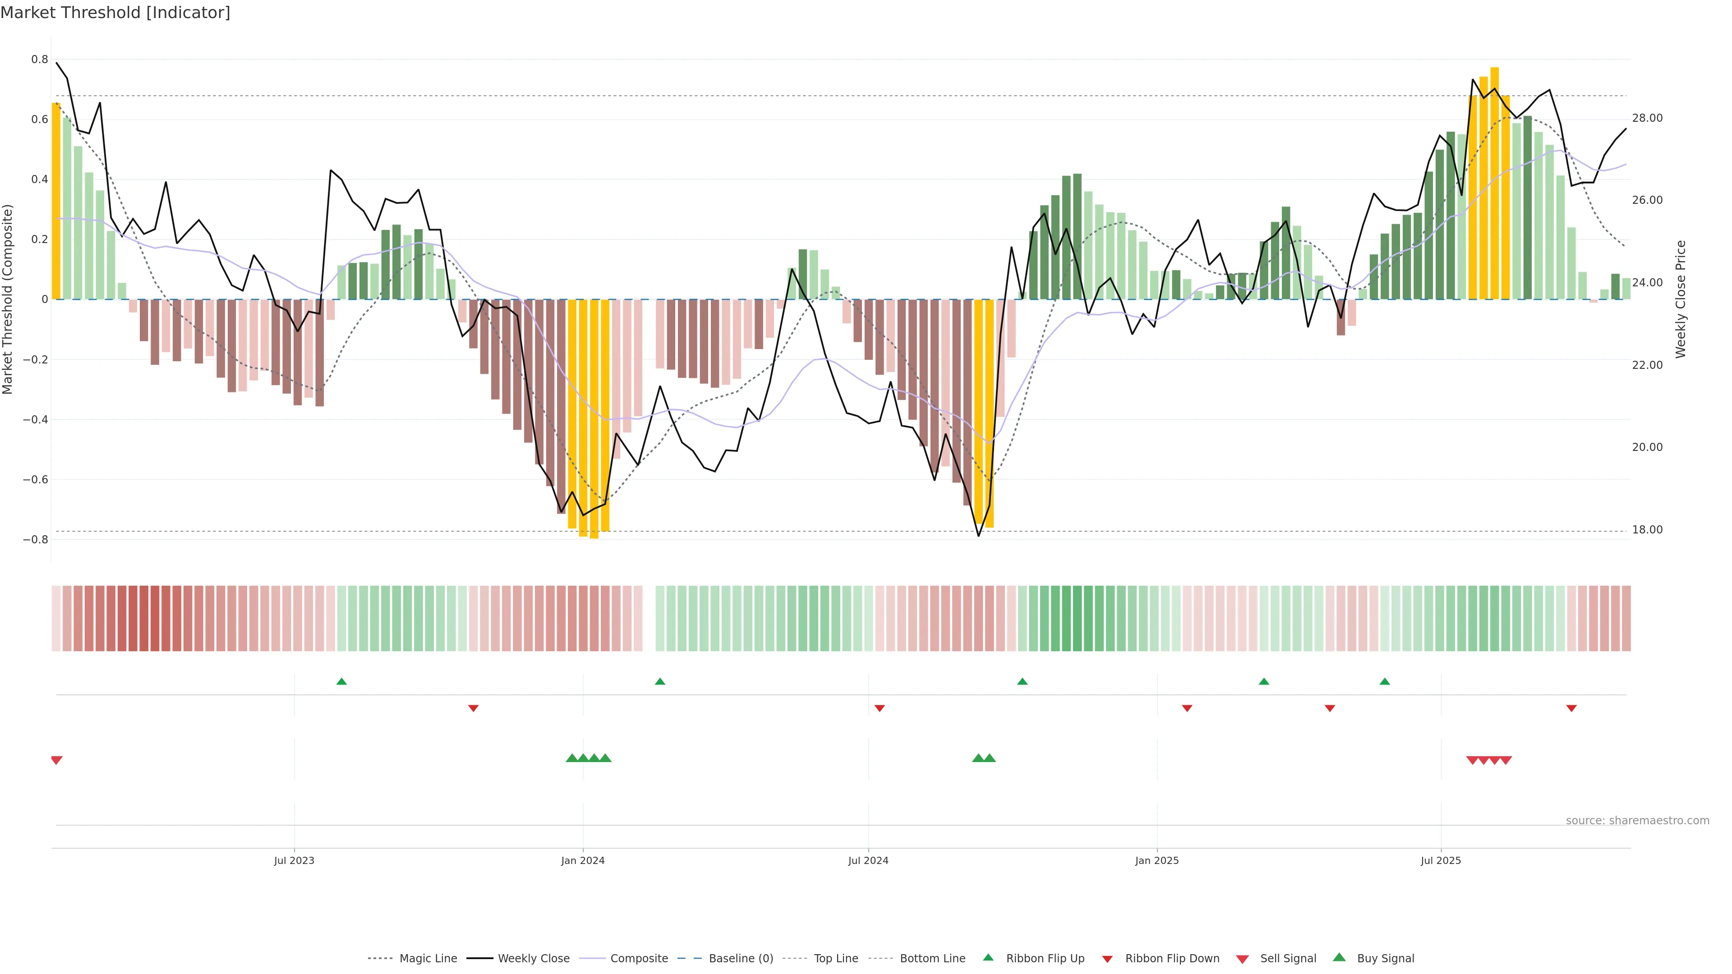Click the Jan 2024 x-axis label
Screen dimensions: 1732x974
click(583, 860)
